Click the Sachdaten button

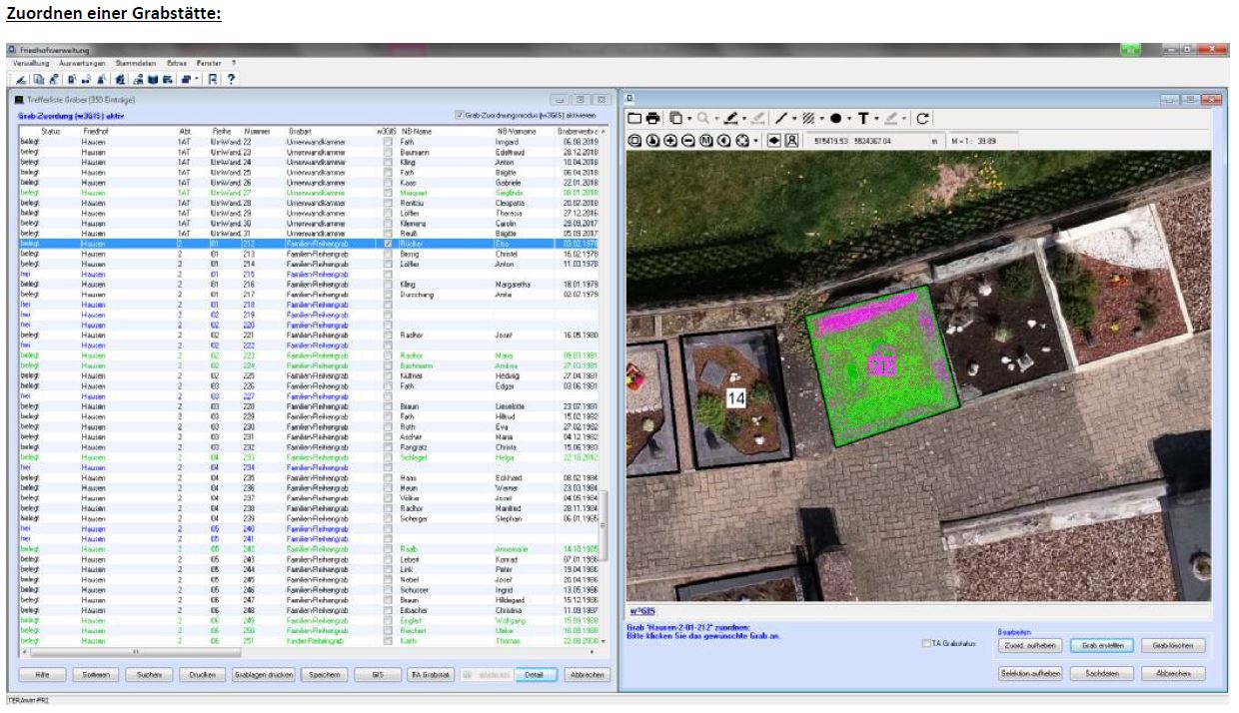pos(1102,674)
